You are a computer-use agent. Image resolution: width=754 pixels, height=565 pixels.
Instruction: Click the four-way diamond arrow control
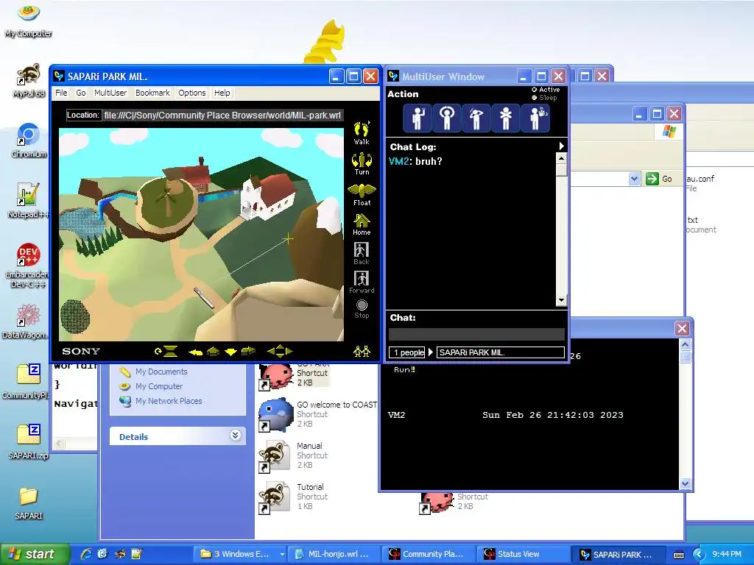pos(280,351)
